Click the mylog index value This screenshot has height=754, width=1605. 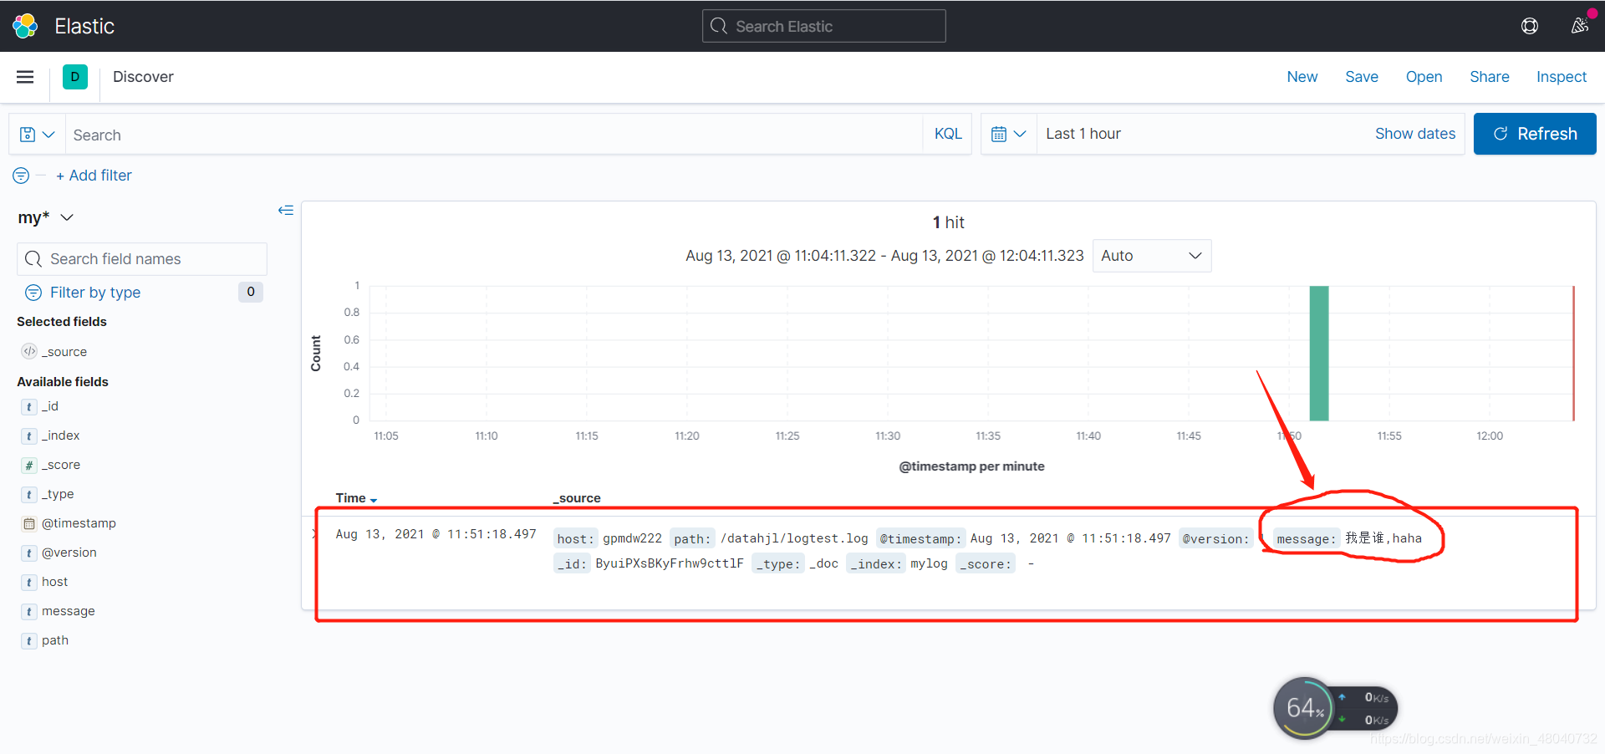click(x=929, y=563)
